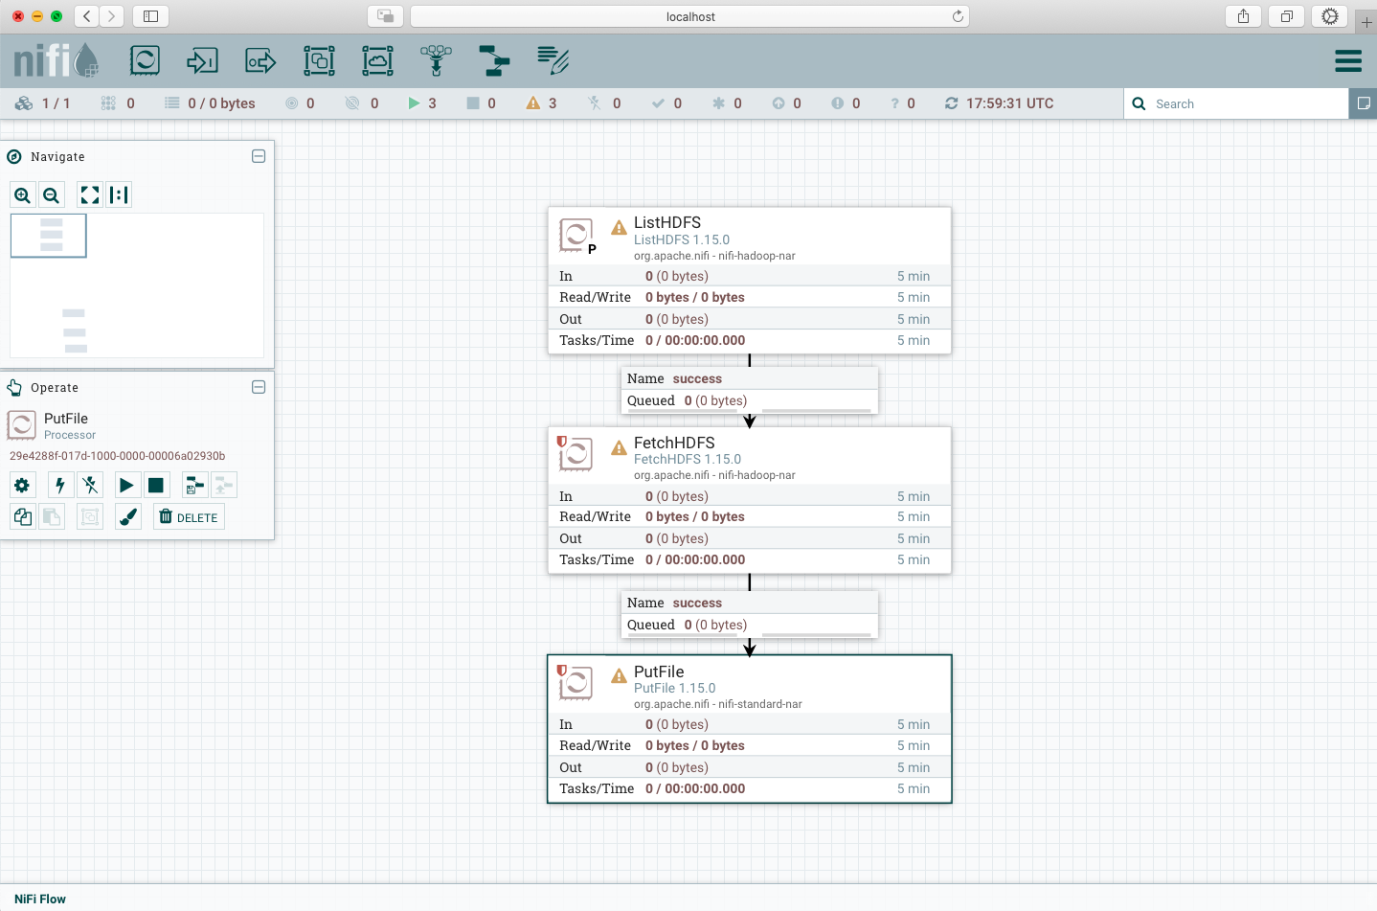Start the selected PutFile processor
The image size is (1377, 911).
(126, 486)
